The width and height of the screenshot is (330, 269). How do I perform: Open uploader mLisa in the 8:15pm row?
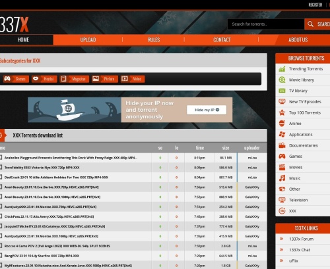[252, 158]
